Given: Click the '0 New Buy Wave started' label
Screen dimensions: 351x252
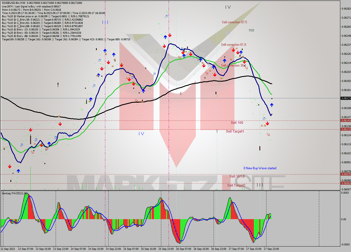Looking at the screenshot, I should coord(260,168).
